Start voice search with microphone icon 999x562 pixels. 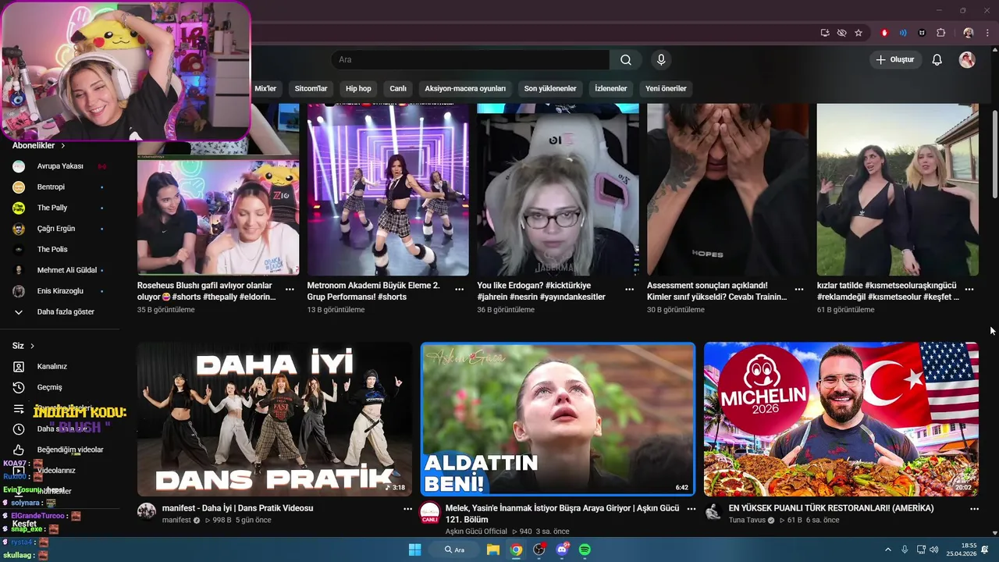point(661,60)
